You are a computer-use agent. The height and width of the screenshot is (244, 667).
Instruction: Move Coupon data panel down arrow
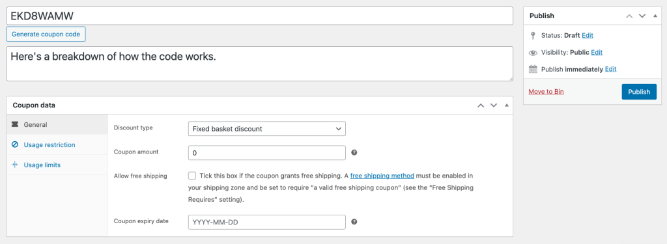pyautogui.click(x=494, y=105)
